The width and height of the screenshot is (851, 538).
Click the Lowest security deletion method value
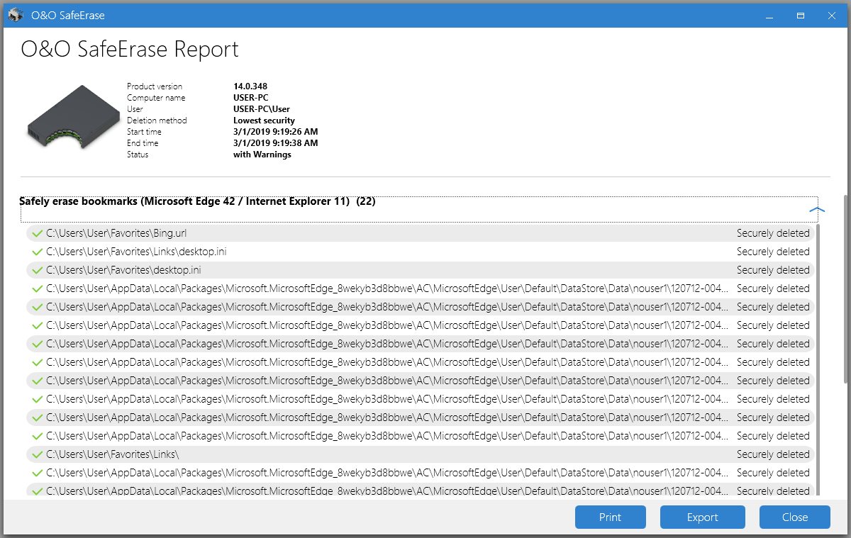(264, 121)
